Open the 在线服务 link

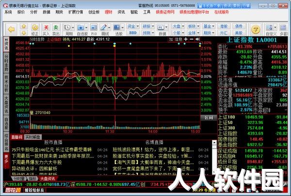[x=222, y=12]
